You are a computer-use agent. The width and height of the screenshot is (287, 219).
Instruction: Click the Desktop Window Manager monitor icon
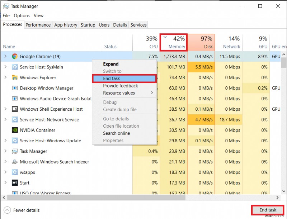click(14, 88)
